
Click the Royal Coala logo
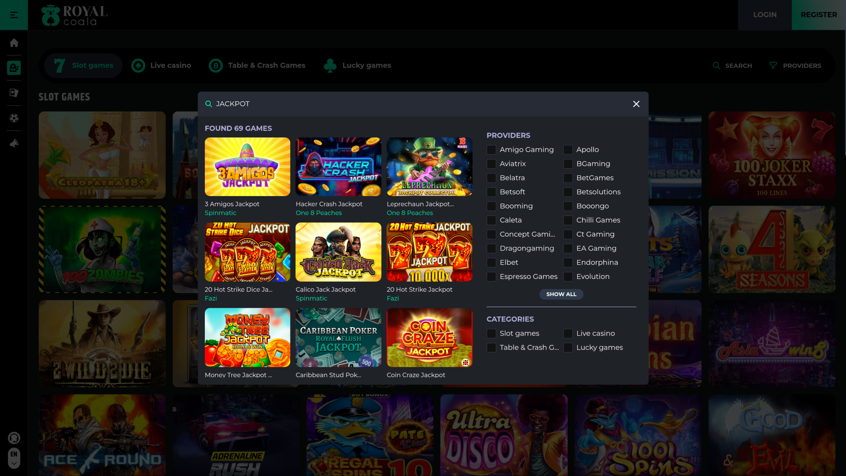[74, 15]
